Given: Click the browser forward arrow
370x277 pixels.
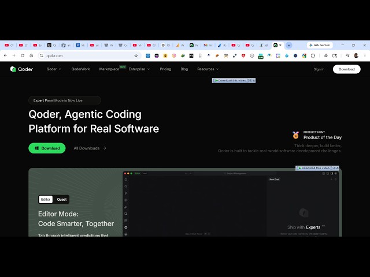Looking at the screenshot, I should pos(14,55).
